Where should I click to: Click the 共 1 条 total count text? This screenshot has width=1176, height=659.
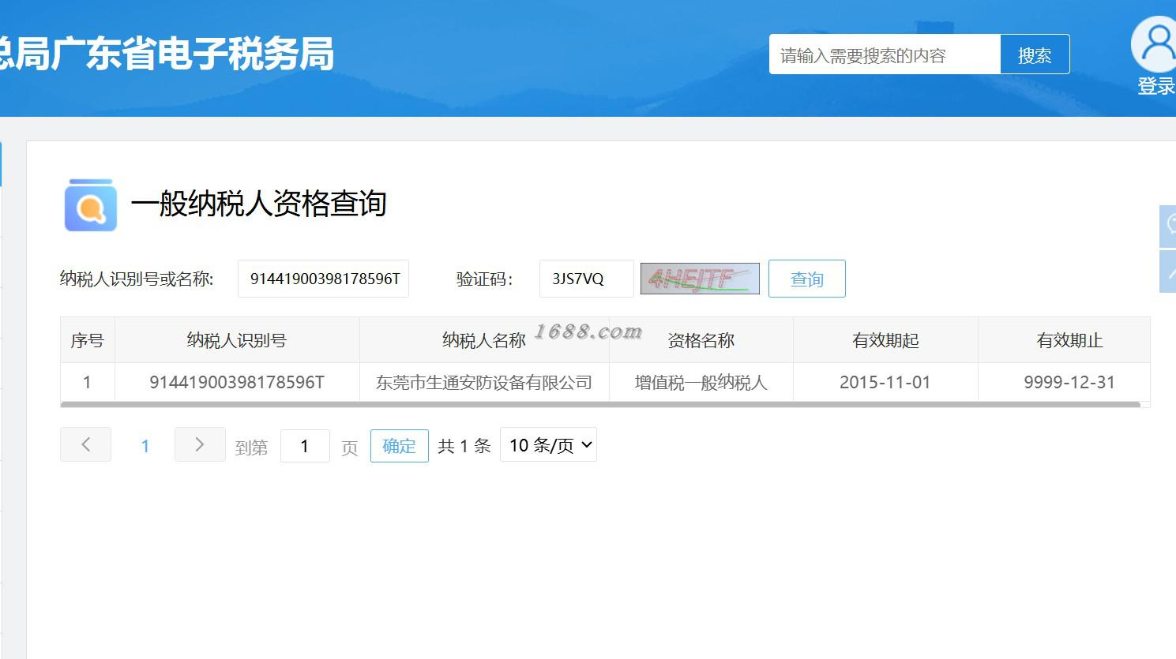tap(464, 446)
